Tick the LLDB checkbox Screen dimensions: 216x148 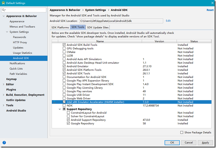pyautogui.click(x=64, y=55)
